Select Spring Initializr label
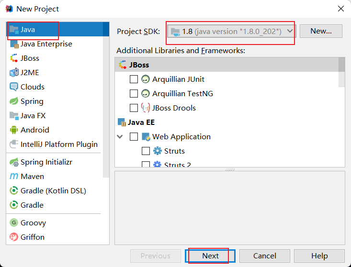 point(46,162)
